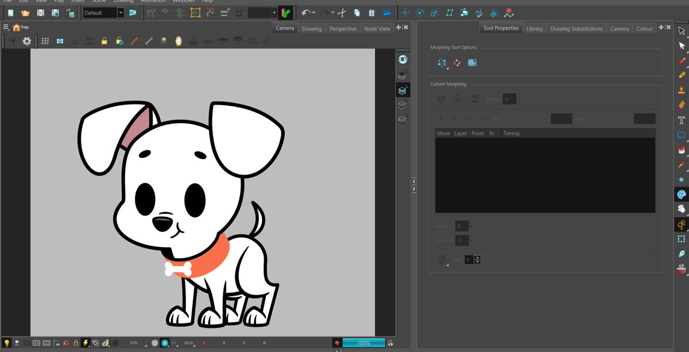Image resolution: width=689 pixels, height=352 pixels.
Task: Click the Copy icon in top toolbar
Action: (x=357, y=13)
